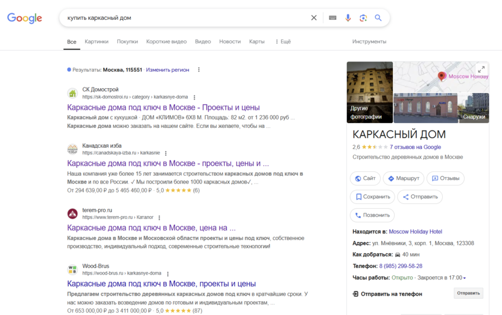This screenshot has height=315, width=502.
Task: Expand the opening hours dropdown arrow
Action: pyautogui.click(x=465, y=278)
